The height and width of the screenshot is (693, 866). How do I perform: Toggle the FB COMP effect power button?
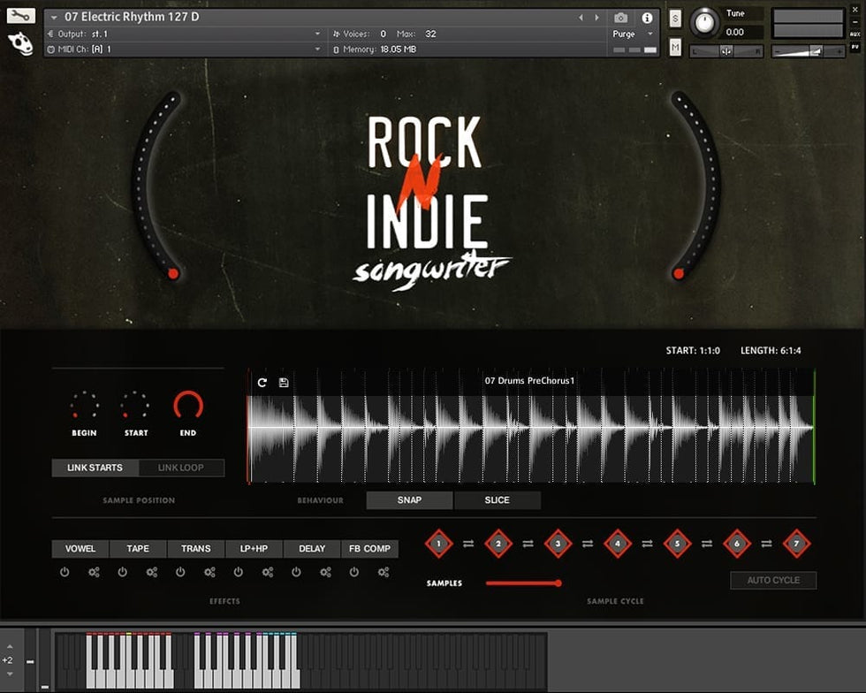pos(353,572)
